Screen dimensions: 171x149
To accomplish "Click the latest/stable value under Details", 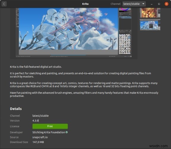I will coord(41,116).
